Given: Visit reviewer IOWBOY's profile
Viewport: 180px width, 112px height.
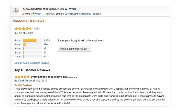Looking at the screenshot, I should pyautogui.click(x=24, y=81).
